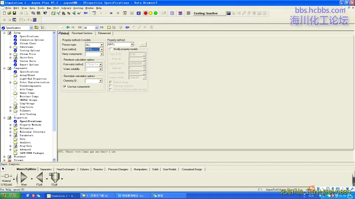The width and height of the screenshot is (355, 199).
Task: Click the tree panel vertical scrollbar
Action: (54, 84)
